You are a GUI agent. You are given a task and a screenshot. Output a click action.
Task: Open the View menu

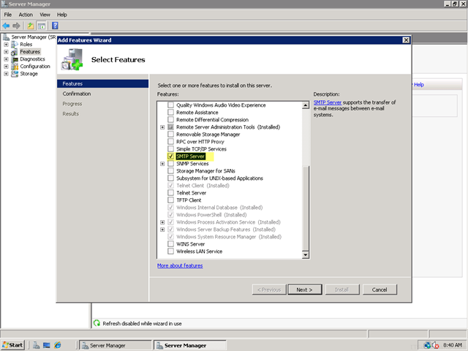[45, 15]
